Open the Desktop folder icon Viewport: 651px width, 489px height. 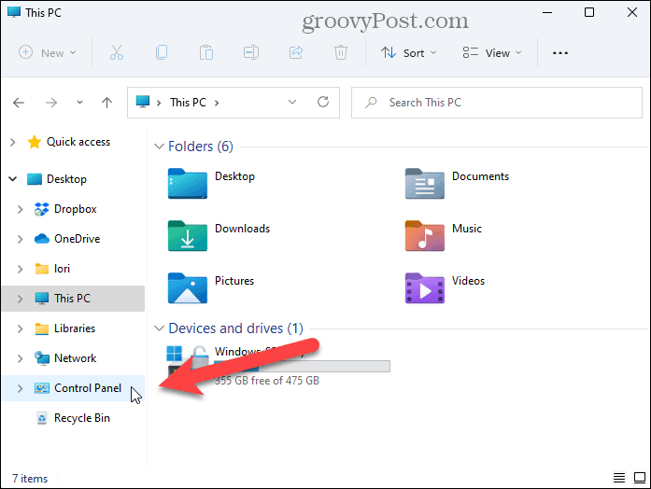[187, 183]
